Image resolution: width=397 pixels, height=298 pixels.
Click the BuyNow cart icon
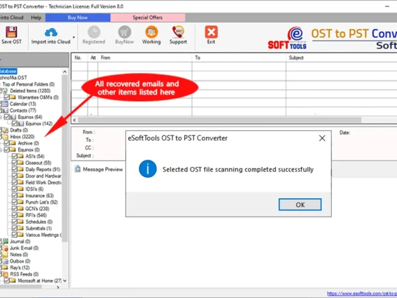(125, 32)
